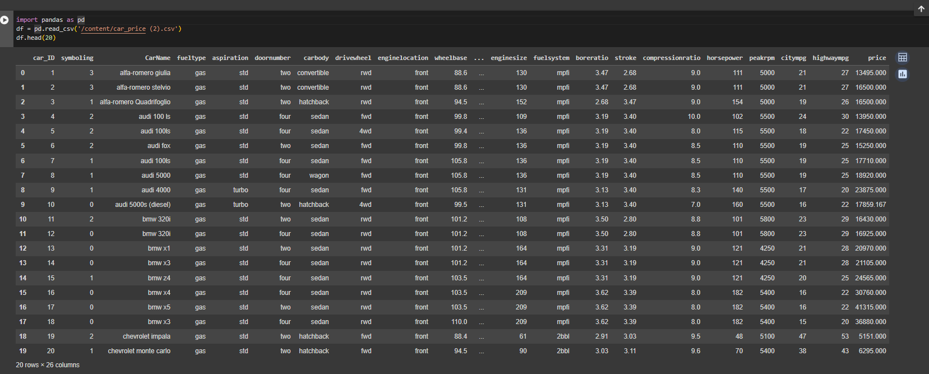The image size is (929, 374).
Task: Click the bmw x5 cell
Action: coord(159,307)
